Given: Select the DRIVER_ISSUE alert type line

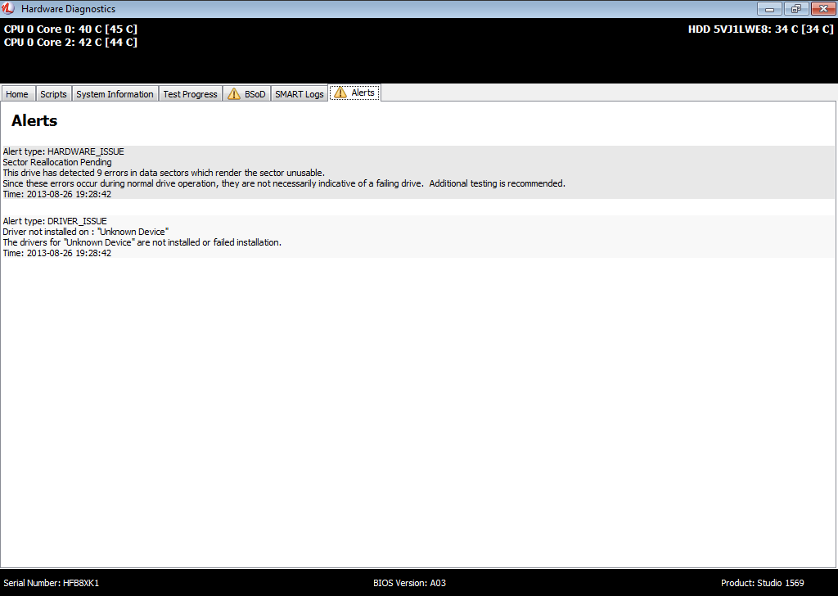Looking at the screenshot, I should click(55, 221).
